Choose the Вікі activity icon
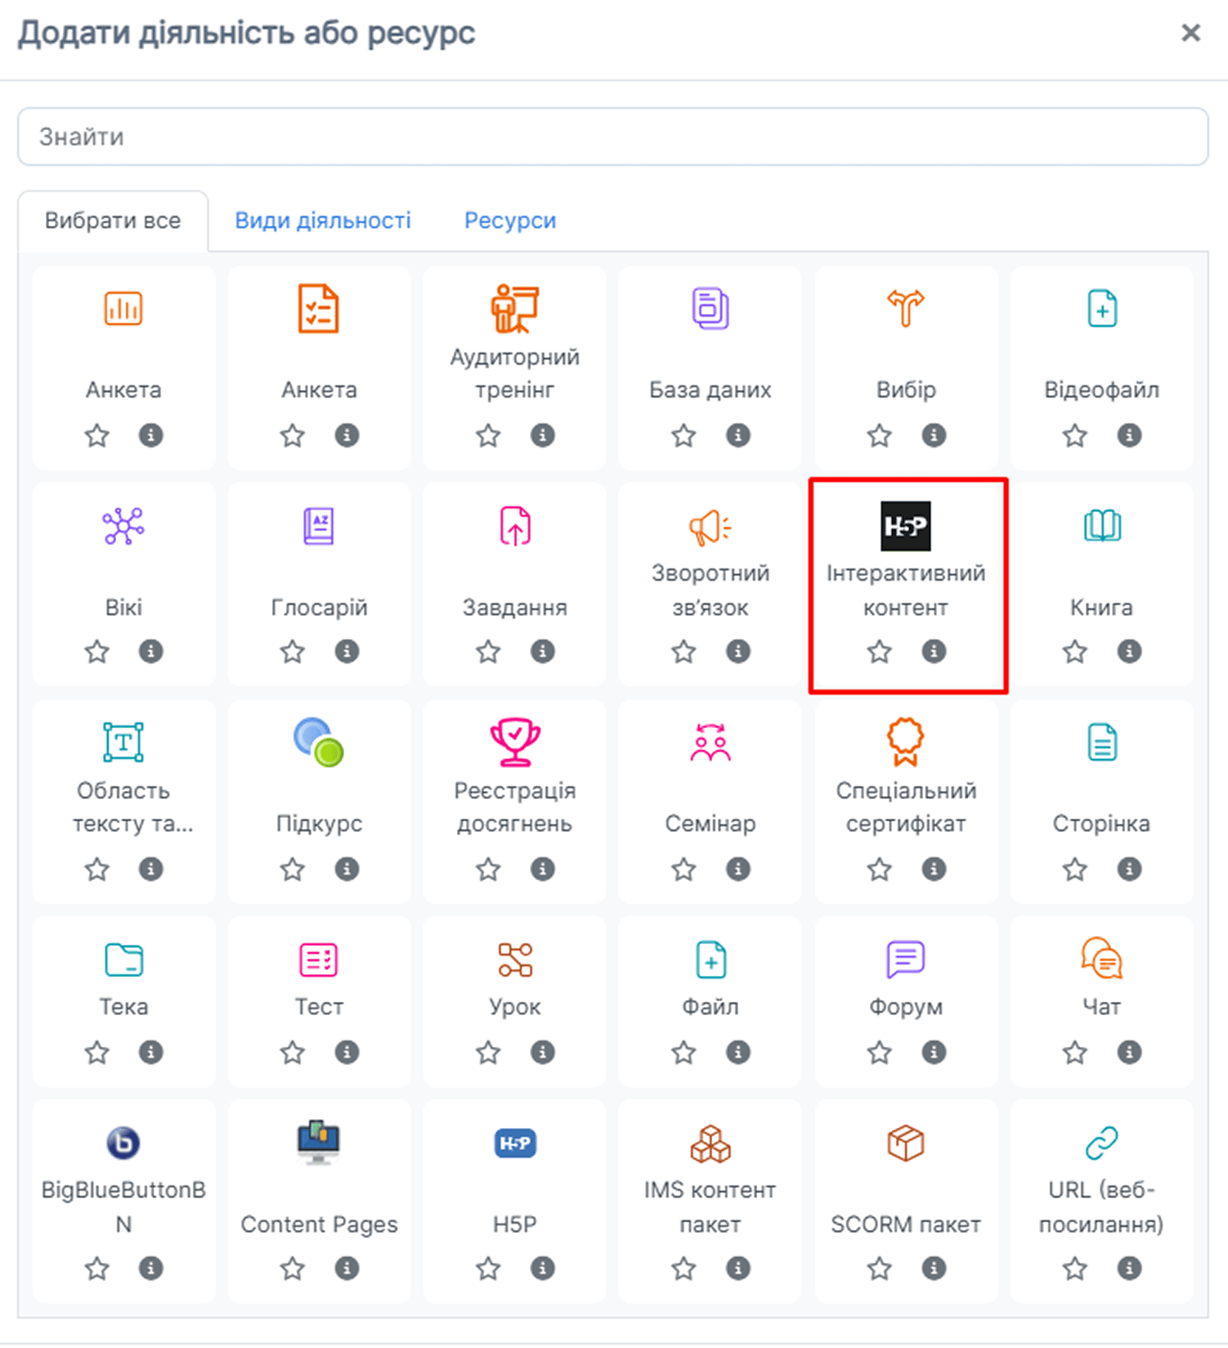1228x1348 pixels. pyautogui.click(x=123, y=526)
